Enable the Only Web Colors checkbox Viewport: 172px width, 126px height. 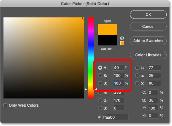point(5,105)
